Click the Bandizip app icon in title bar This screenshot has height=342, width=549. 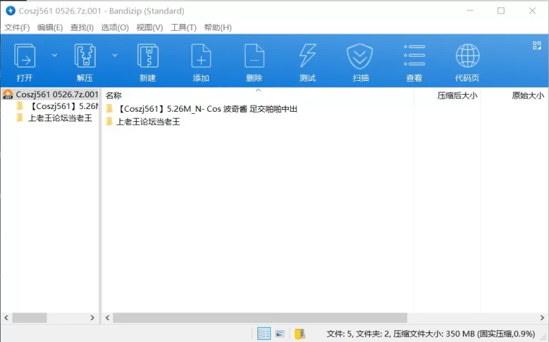[x=10, y=11]
